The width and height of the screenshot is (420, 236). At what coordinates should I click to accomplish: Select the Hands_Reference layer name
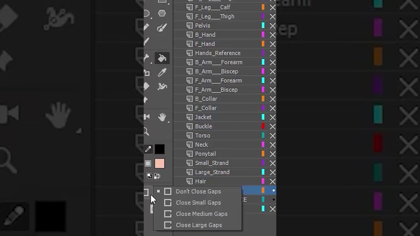218,53
